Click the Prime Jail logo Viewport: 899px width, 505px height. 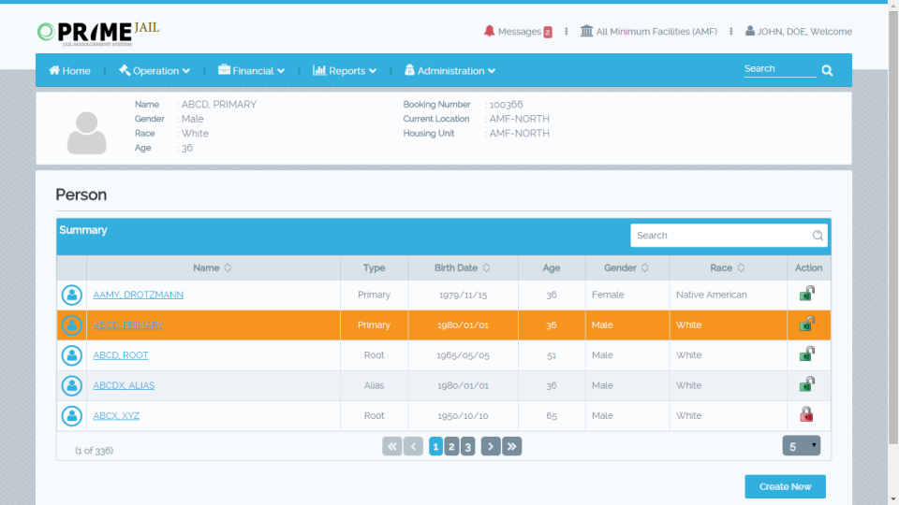(98, 34)
